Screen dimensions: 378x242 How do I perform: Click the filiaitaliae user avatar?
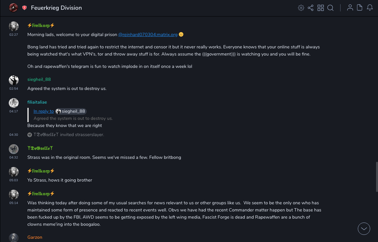14,103
